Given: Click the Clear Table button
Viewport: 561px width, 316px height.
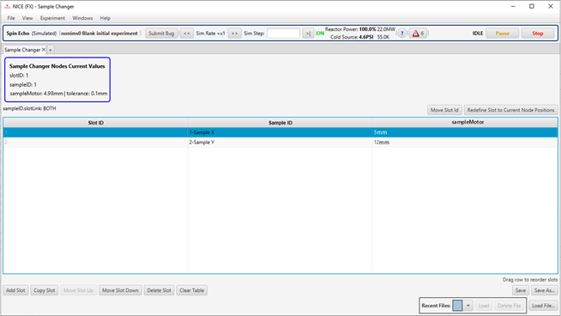Looking at the screenshot, I should (192, 290).
